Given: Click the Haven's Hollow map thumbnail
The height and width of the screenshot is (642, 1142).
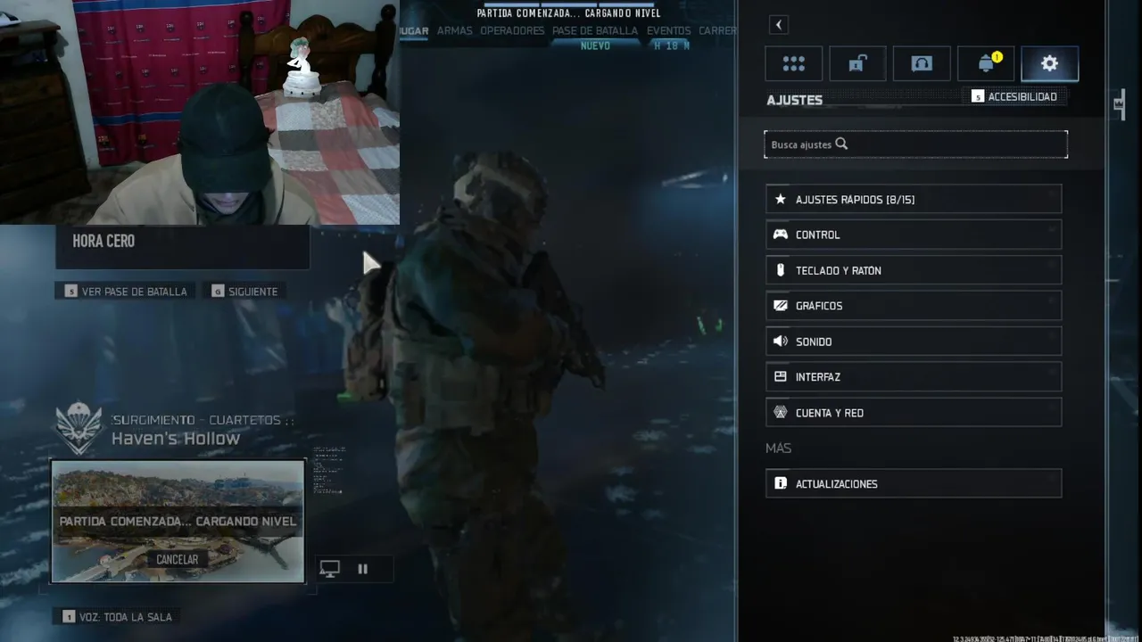Looking at the screenshot, I should 178,522.
